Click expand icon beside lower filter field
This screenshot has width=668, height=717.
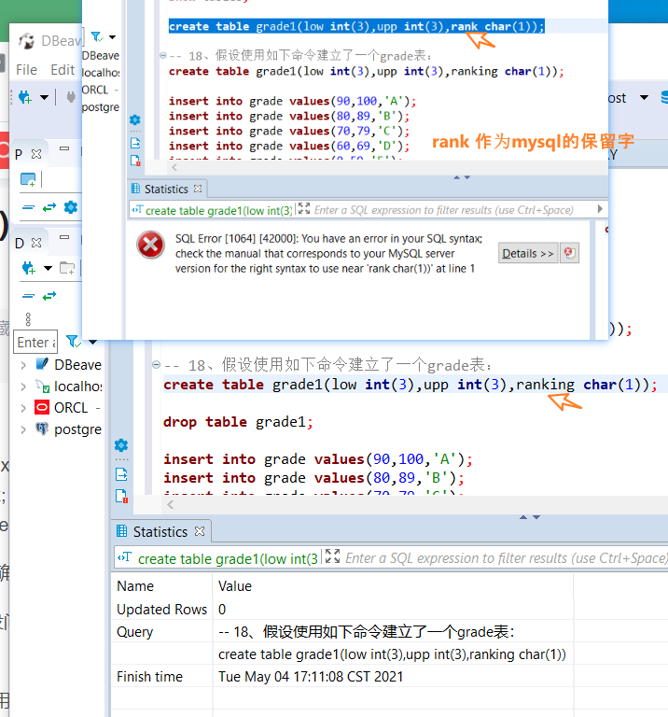tap(333, 556)
